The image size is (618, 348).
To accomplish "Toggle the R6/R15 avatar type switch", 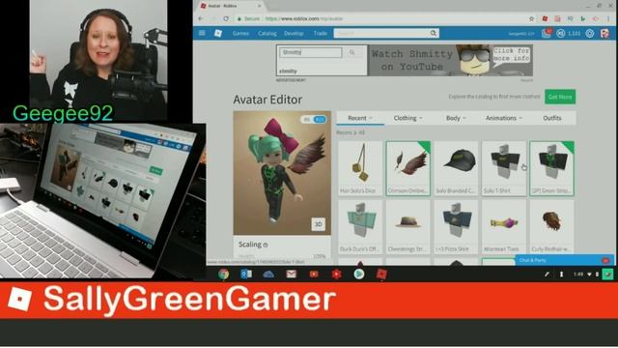I will point(314,119).
